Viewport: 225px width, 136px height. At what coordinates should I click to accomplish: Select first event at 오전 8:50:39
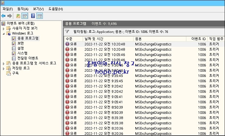coord(144,107)
